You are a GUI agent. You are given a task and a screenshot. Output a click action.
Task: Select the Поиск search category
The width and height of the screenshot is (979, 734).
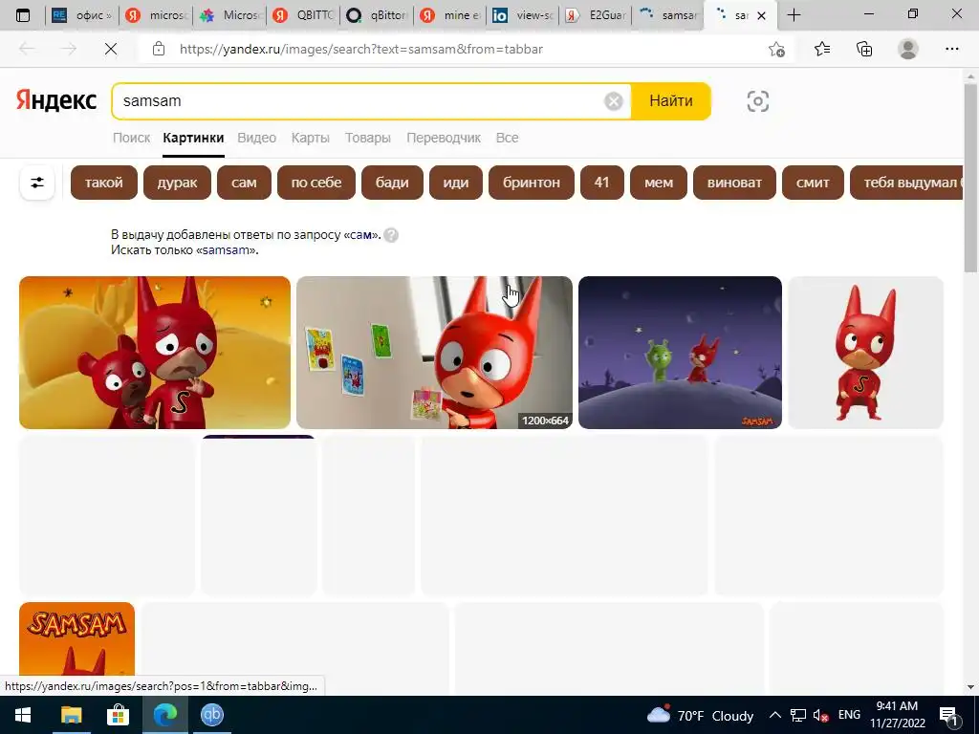coord(131,138)
